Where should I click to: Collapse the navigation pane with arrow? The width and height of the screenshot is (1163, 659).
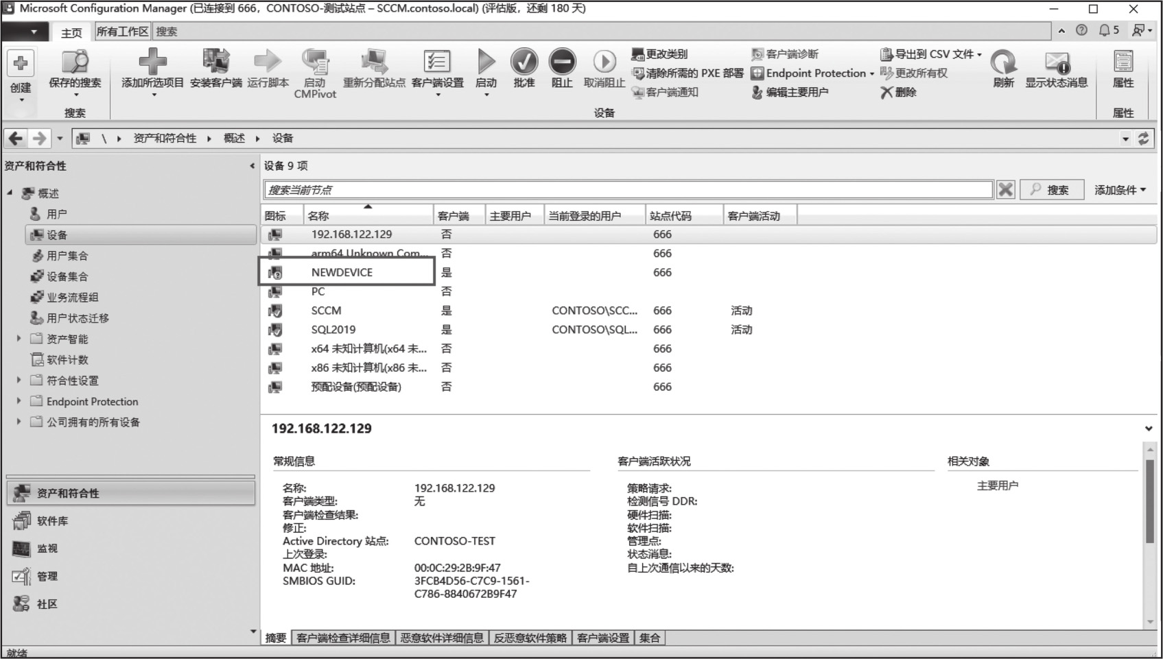[252, 166]
